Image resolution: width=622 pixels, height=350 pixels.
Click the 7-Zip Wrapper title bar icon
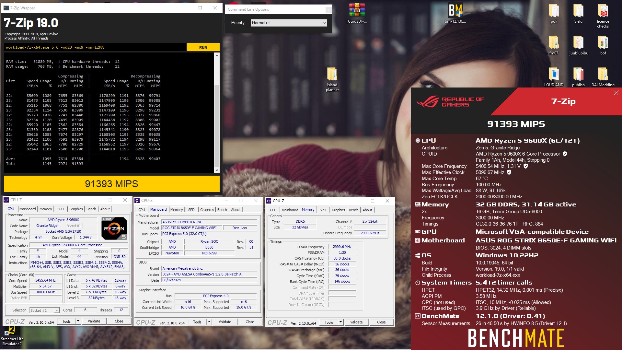click(x=6, y=8)
